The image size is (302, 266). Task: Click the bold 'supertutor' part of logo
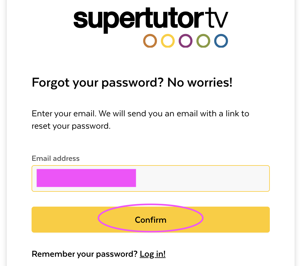click(x=139, y=20)
